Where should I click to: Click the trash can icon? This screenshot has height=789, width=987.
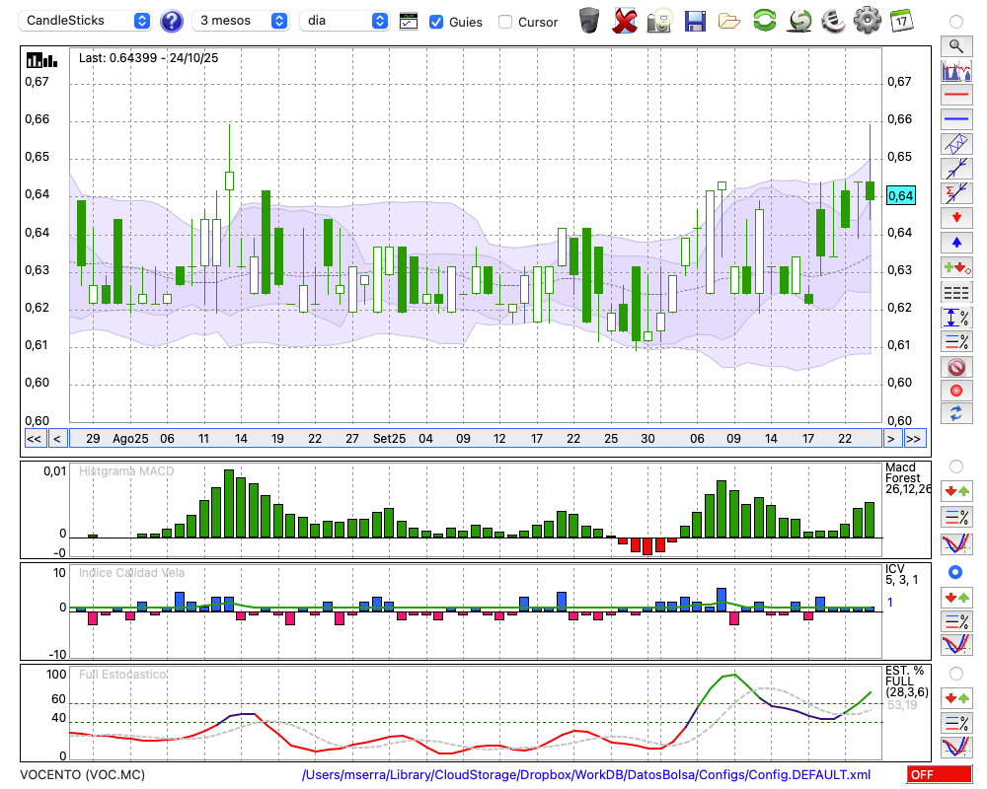click(x=589, y=20)
